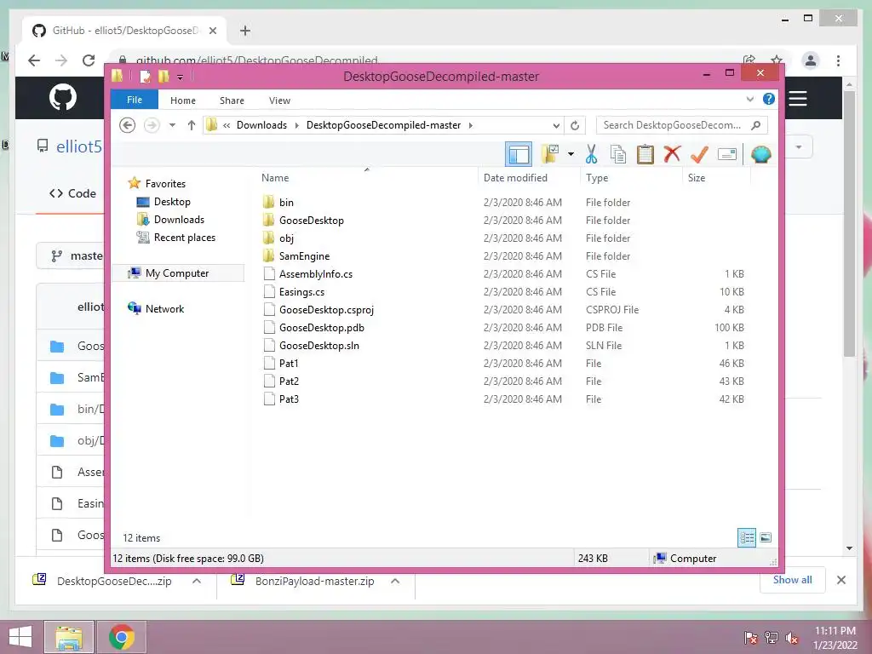This screenshot has height=654, width=872.
Task: Open the File ribbon tab
Action: coord(135,100)
